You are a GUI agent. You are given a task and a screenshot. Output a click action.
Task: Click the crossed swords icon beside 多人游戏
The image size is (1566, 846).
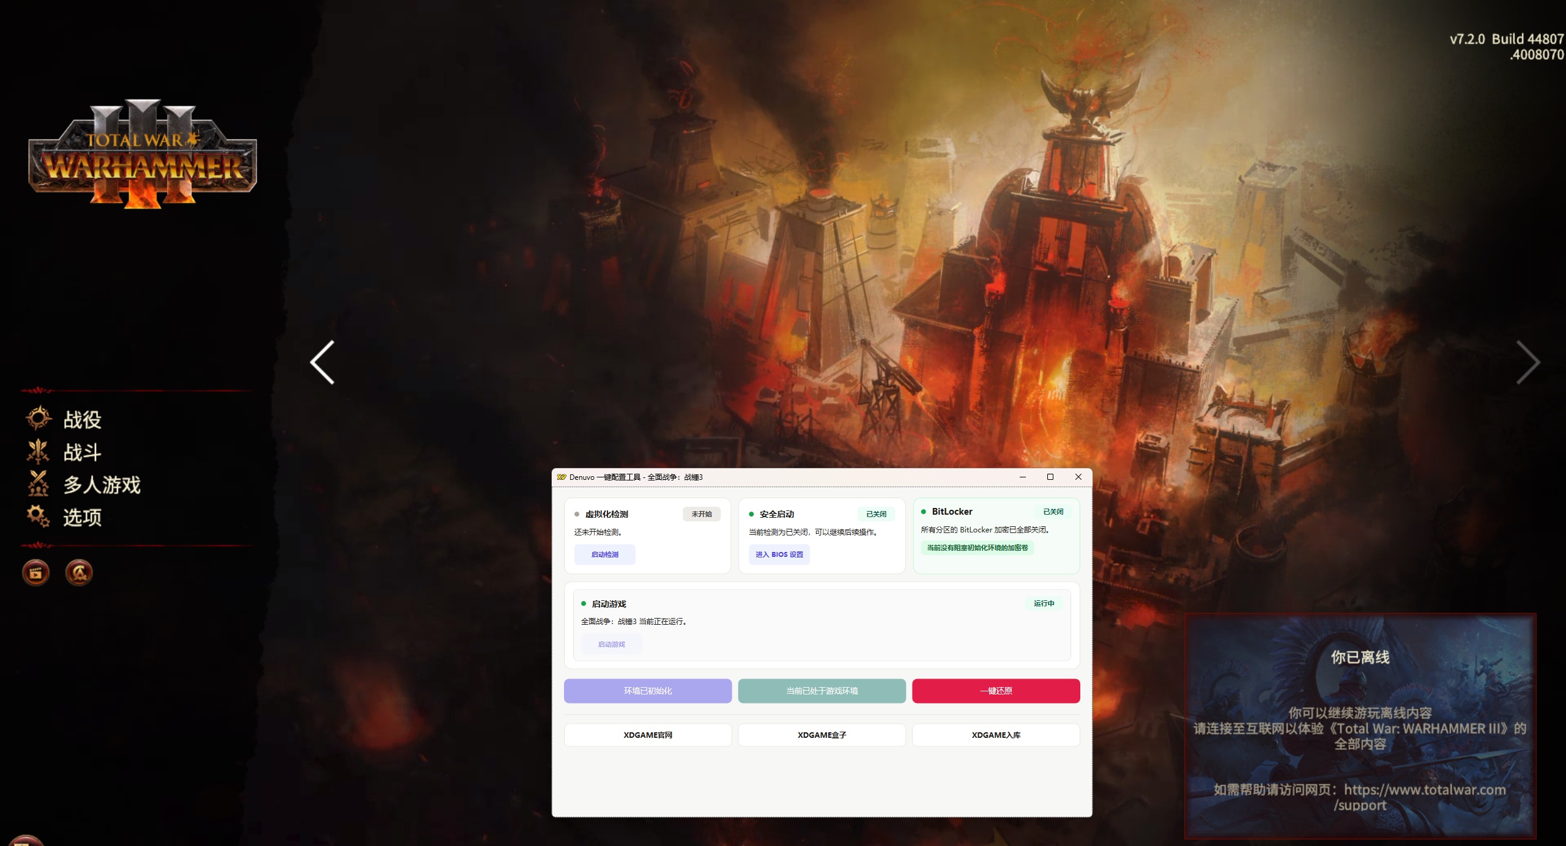[x=38, y=484]
